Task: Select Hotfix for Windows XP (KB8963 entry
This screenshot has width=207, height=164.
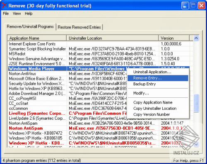Action: [37, 89]
